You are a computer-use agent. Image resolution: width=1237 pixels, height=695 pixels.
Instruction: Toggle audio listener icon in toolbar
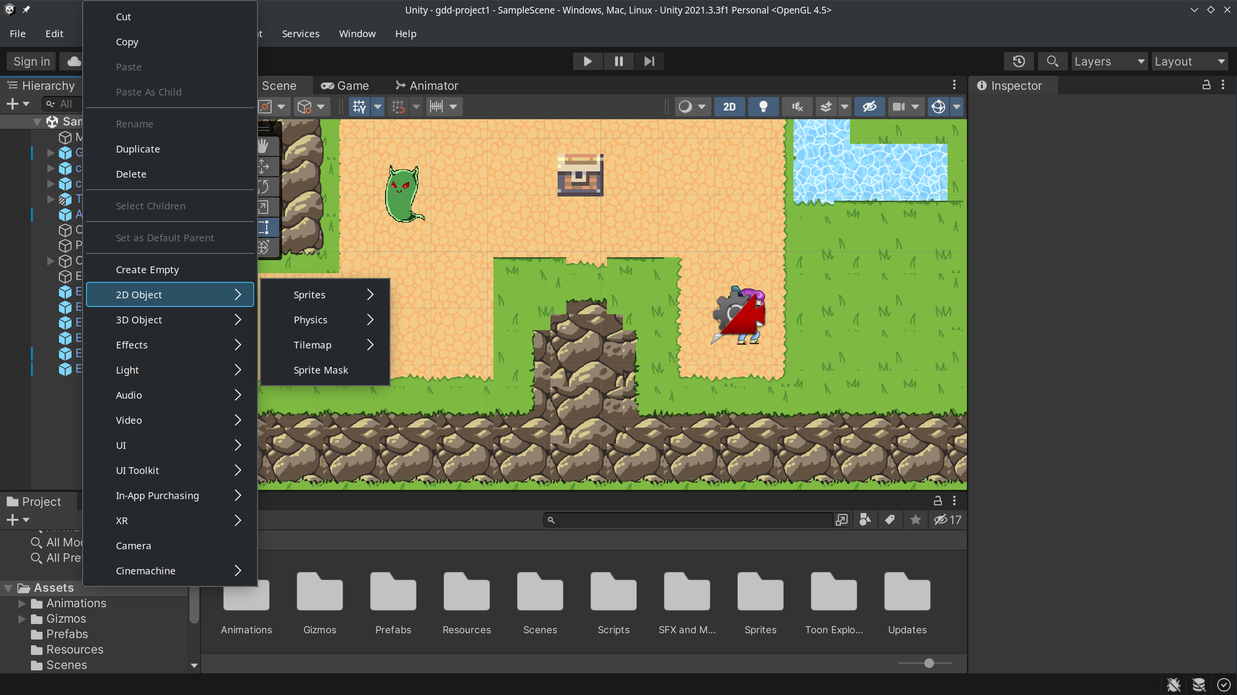pyautogui.click(x=797, y=106)
